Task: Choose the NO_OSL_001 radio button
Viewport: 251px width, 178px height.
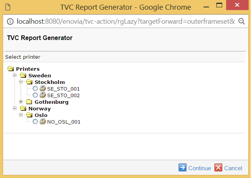Action: tap(35, 122)
